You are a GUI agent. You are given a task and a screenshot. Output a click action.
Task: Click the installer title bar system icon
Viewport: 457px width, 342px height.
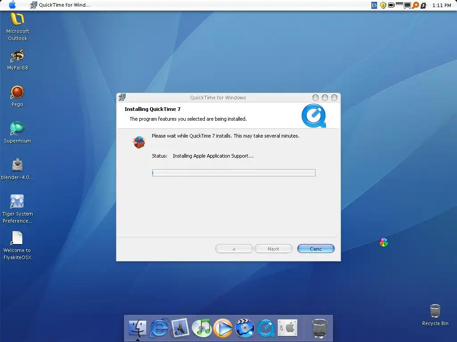pos(122,97)
